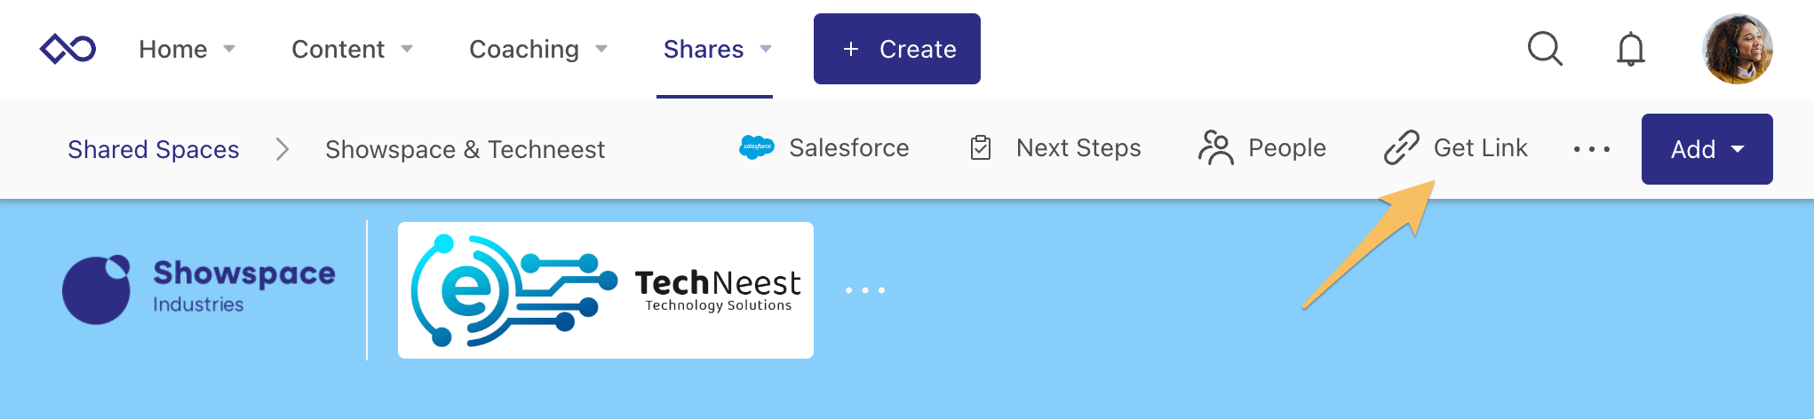1814x419 pixels.
Task: Open the three-dot more options in toolbar
Action: click(1591, 149)
